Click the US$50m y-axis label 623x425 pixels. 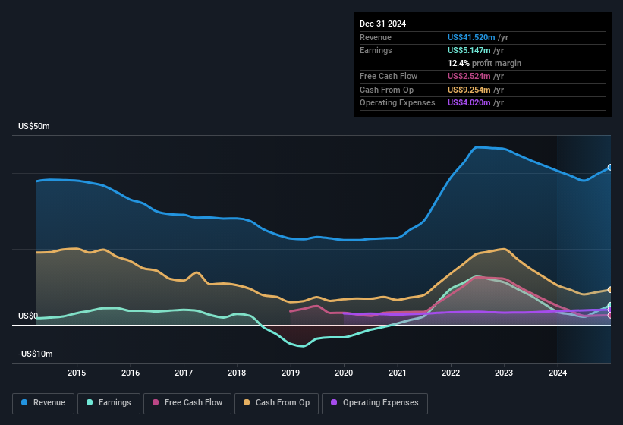tap(34, 127)
